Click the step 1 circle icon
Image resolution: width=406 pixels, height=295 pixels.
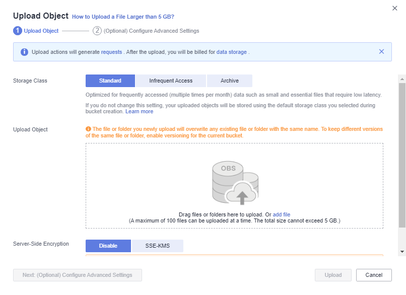[17, 31]
